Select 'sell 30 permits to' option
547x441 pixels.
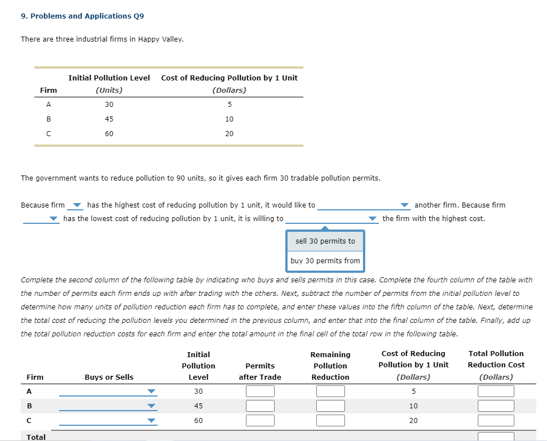point(325,241)
